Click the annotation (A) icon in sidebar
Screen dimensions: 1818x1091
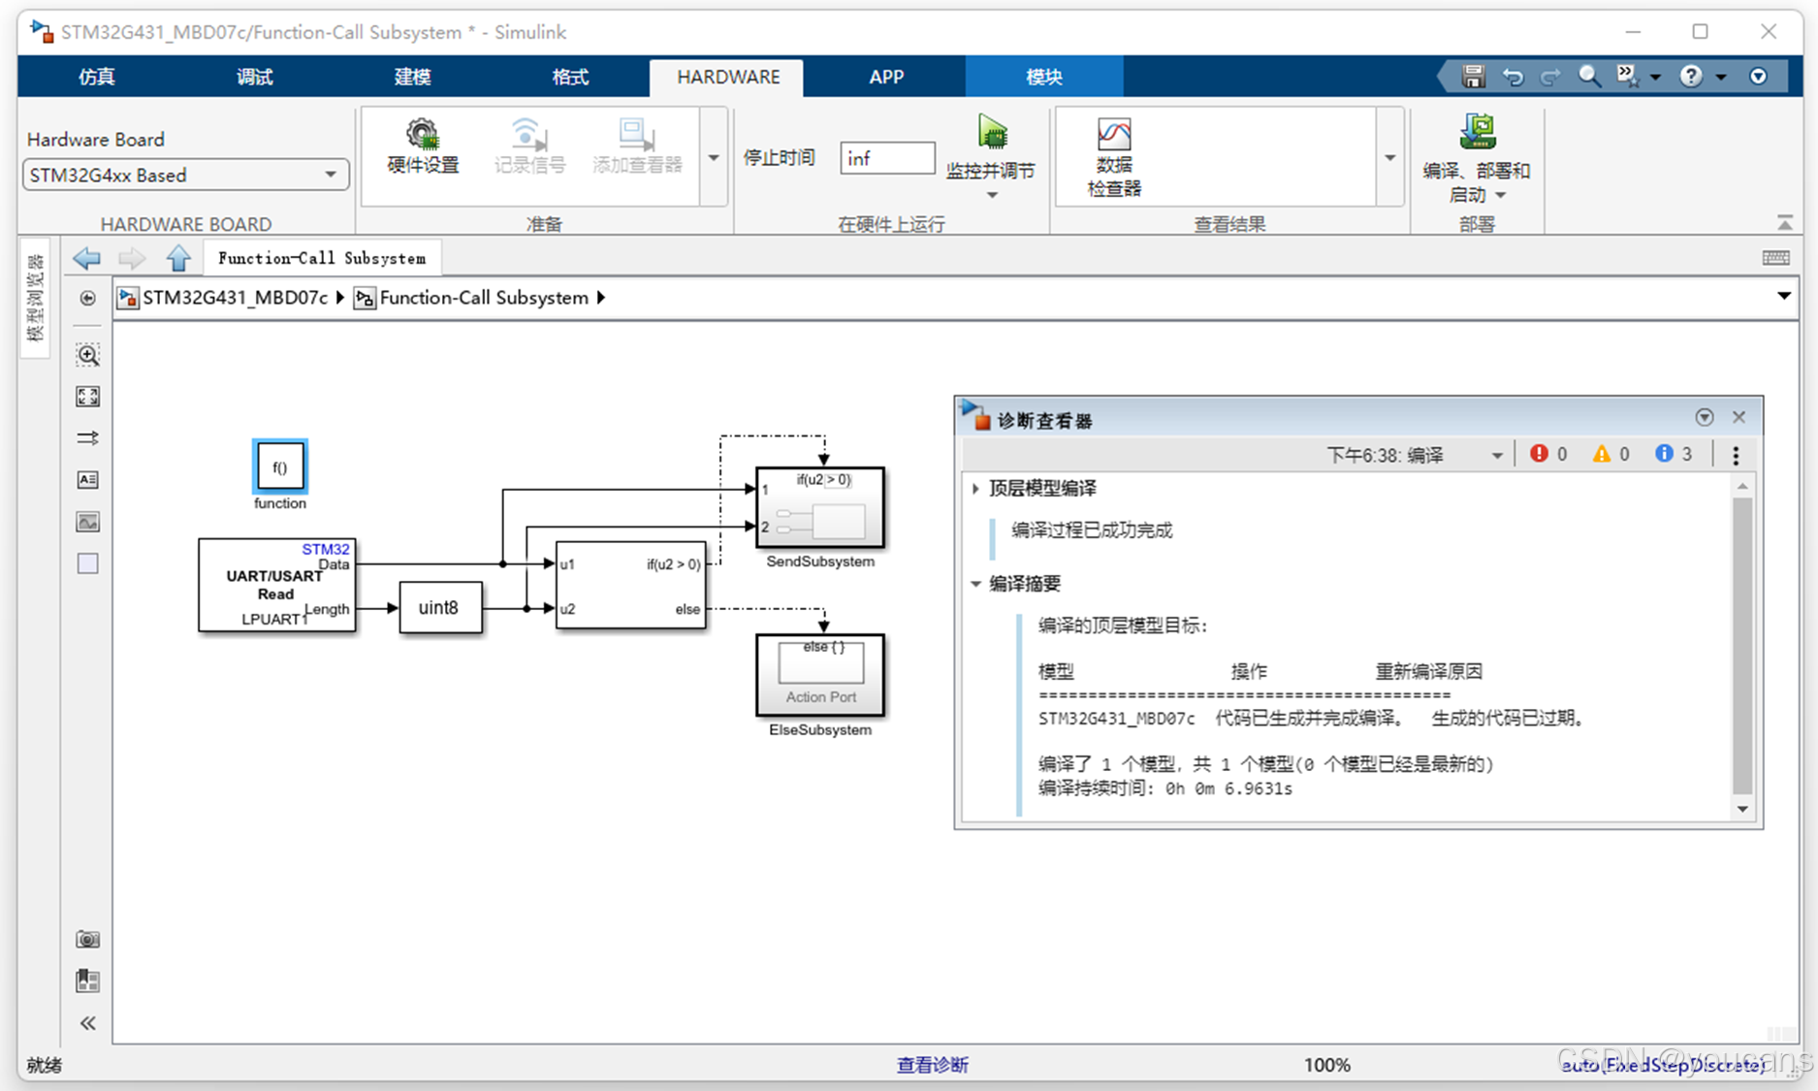pyautogui.click(x=87, y=479)
